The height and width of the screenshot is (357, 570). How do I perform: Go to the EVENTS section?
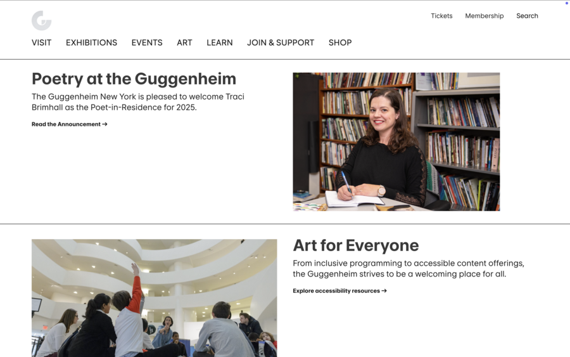click(147, 42)
